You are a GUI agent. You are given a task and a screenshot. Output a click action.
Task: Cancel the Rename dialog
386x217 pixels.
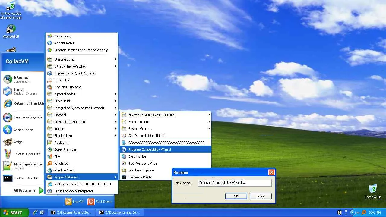[260, 196]
